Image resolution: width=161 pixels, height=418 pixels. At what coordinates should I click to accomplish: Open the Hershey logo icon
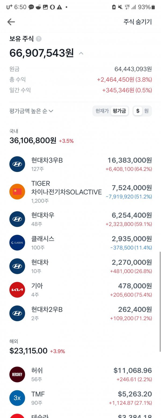[x=17, y=375]
